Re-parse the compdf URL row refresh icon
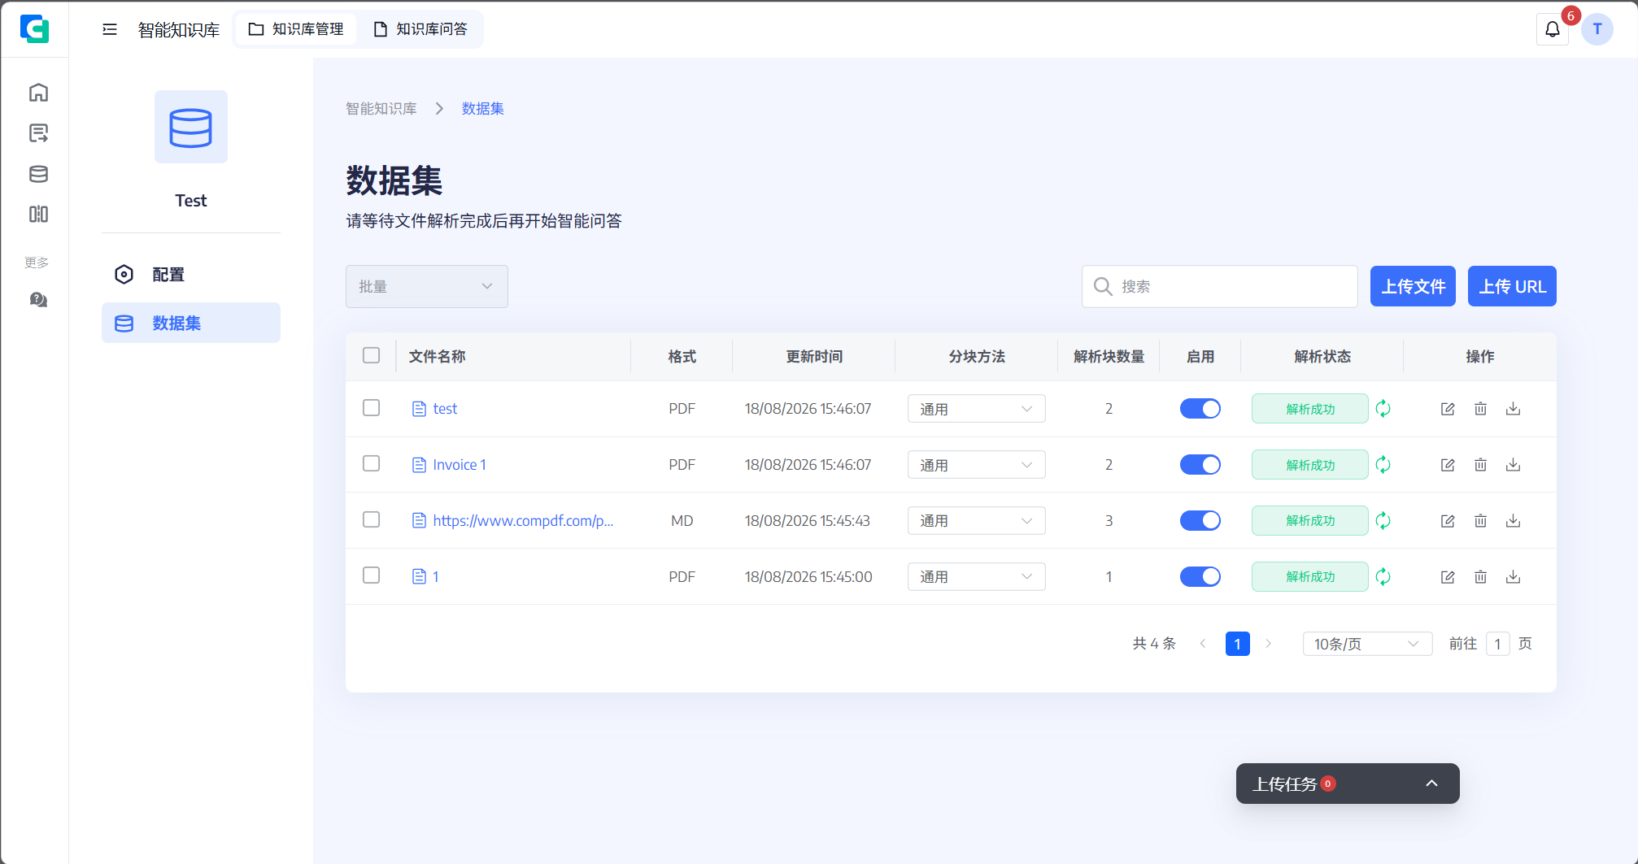The width and height of the screenshot is (1638, 864). 1383,521
